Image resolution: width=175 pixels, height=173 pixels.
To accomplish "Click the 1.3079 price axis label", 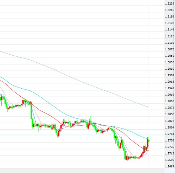I will (169, 49).
